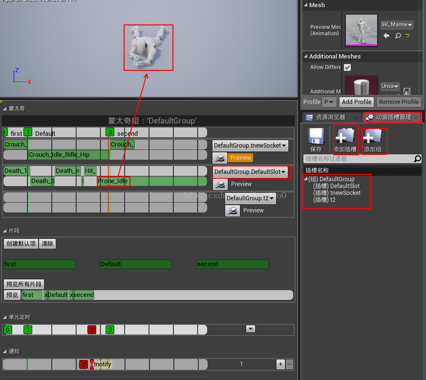426x380 pixels.
Task: Collapse the 片段 section
Action: 4,231
